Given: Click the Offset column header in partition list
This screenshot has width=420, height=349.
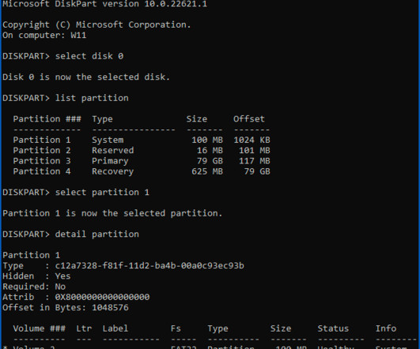Looking at the screenshot, I should pyautogui.click(x=249, y=119).
